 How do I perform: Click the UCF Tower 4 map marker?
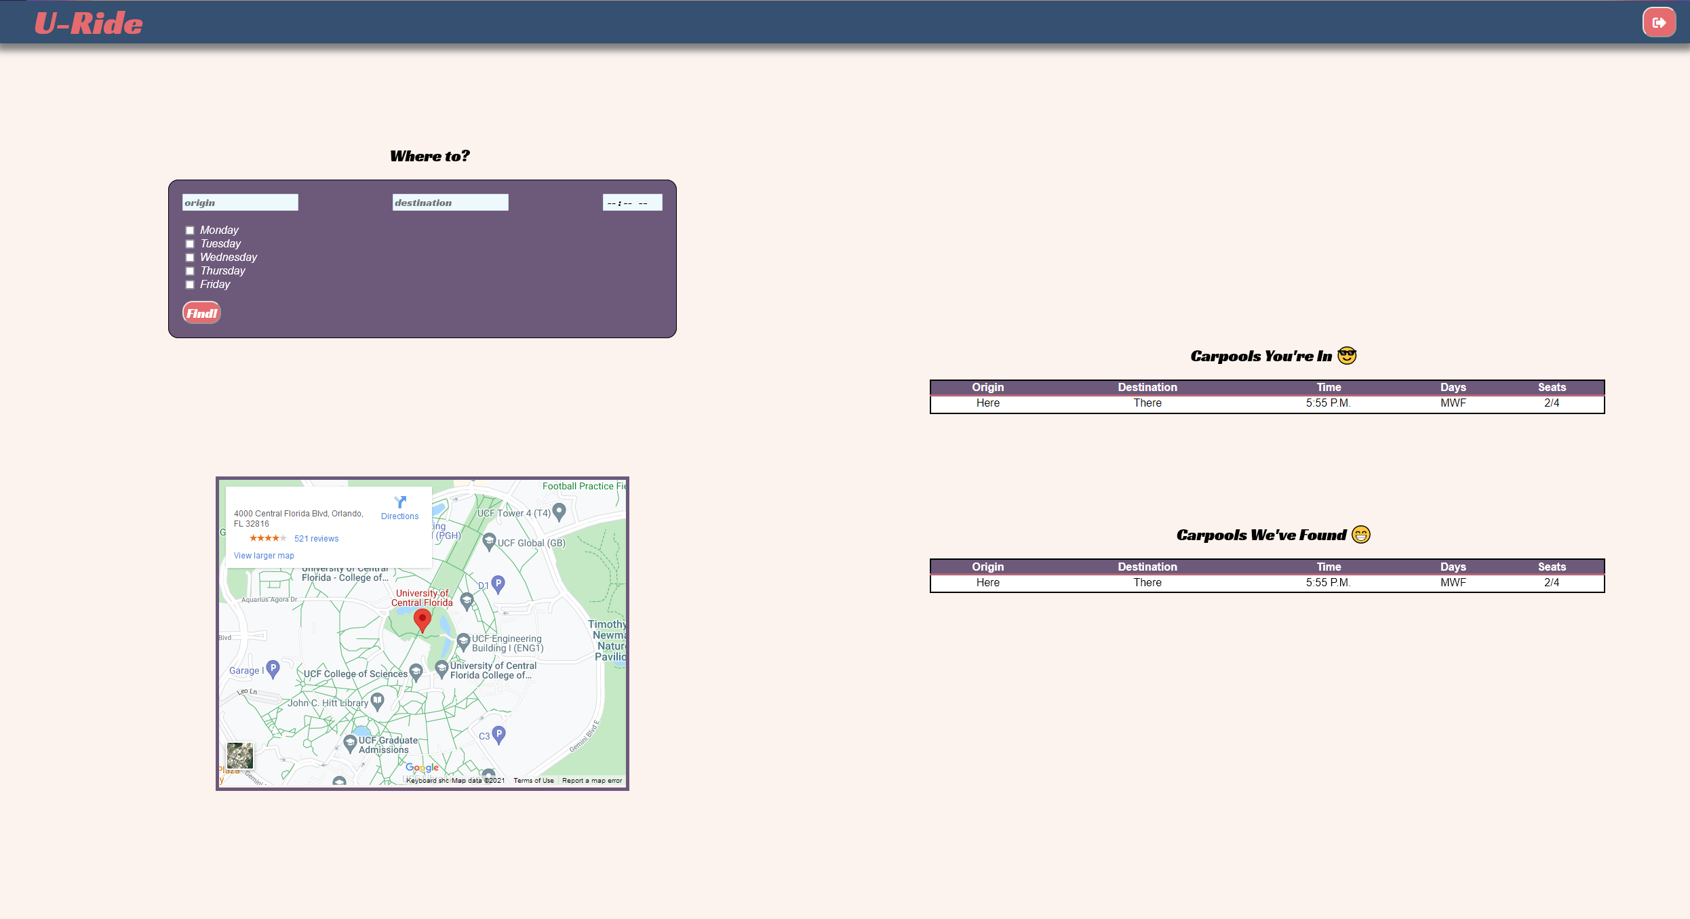[x=559, y=512]
